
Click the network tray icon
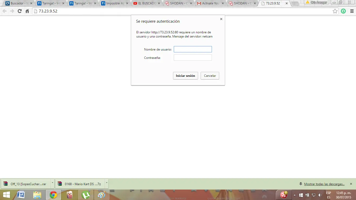point(313,195)
